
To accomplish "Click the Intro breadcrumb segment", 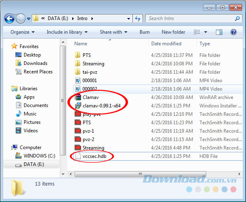I will pos(82,18).
